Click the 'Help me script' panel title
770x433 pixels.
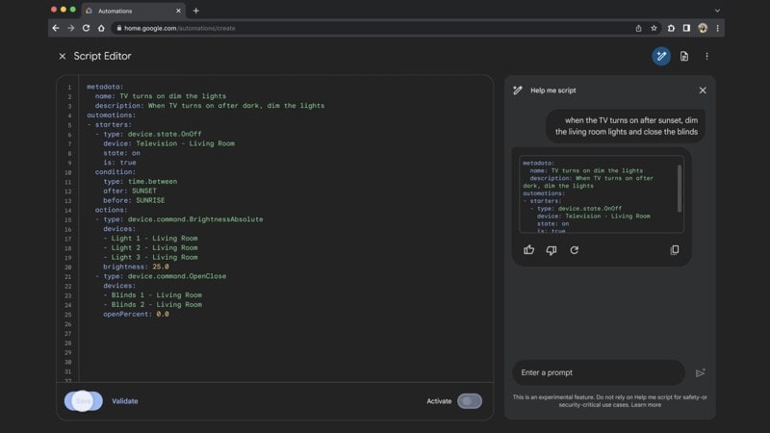click(552, 90)
